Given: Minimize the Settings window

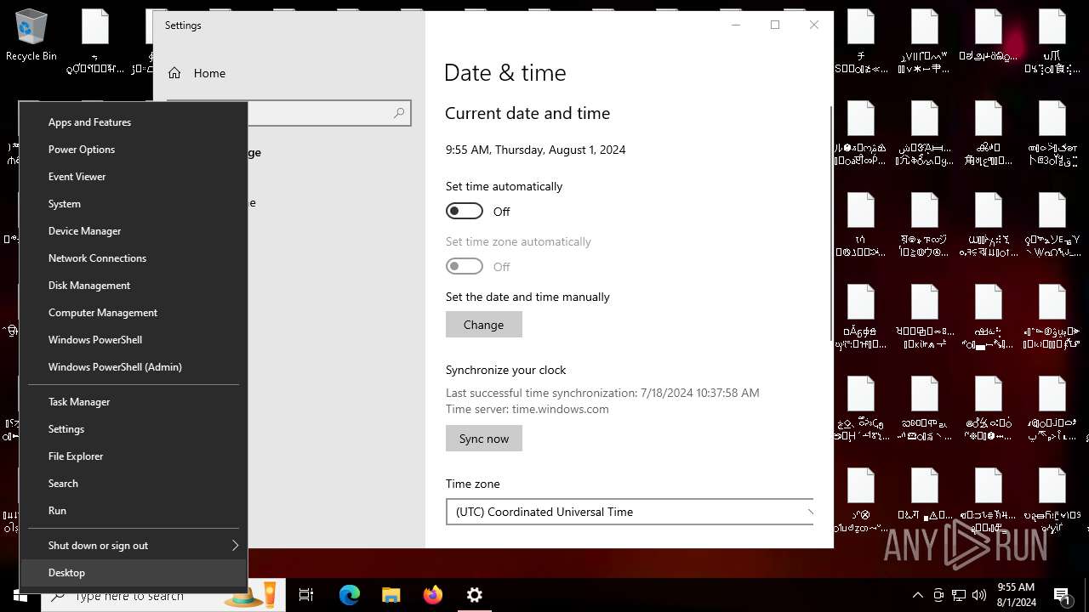Looking at the screenshot, I should pos(736,25).
